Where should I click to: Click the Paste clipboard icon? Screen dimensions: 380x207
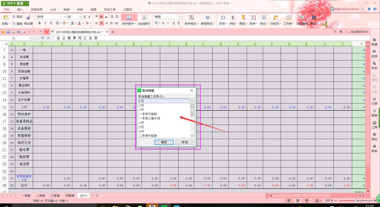coord(6,18)
